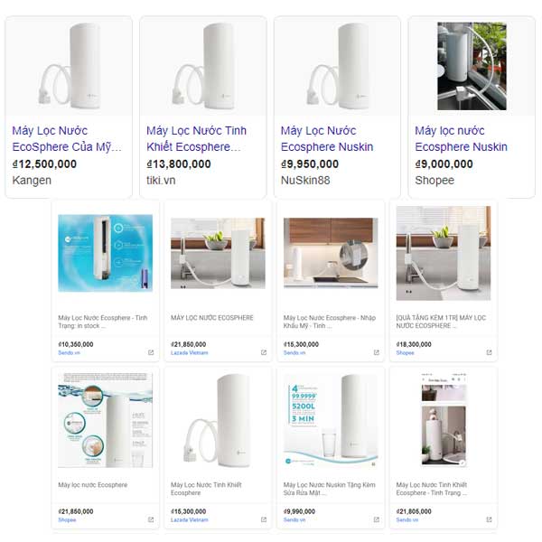
Task: Open the NuSkin88 Máy Lọc Nước Ecosphere Nuskin link
Action: click(x=327, y=138)
